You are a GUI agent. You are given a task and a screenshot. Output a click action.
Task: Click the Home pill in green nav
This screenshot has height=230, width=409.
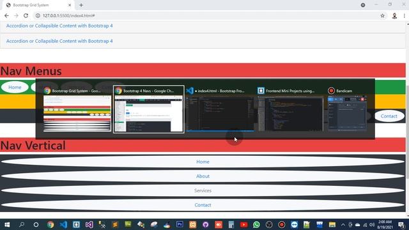click(x=15, y=87)
